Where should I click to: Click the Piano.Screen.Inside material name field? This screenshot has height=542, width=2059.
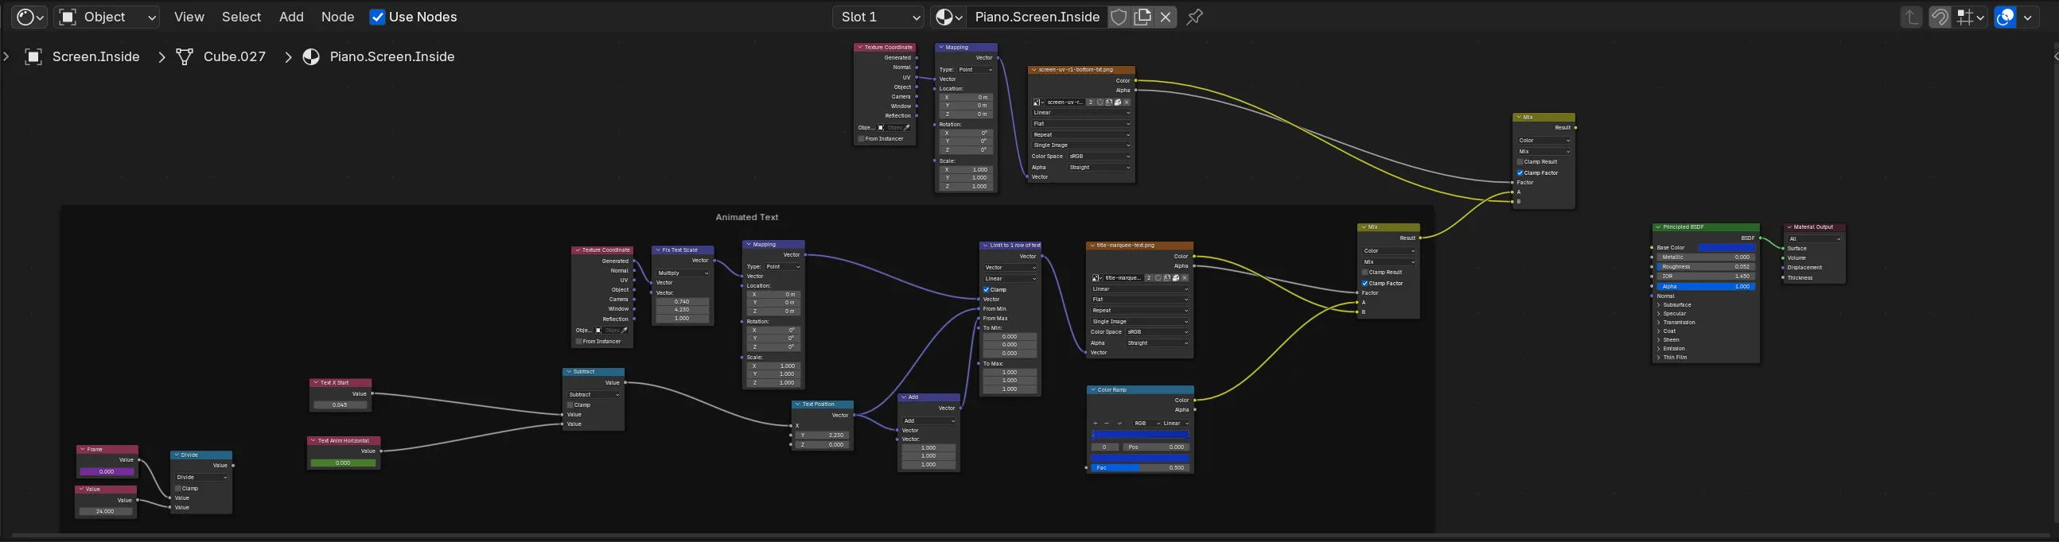pos(1037,17)
